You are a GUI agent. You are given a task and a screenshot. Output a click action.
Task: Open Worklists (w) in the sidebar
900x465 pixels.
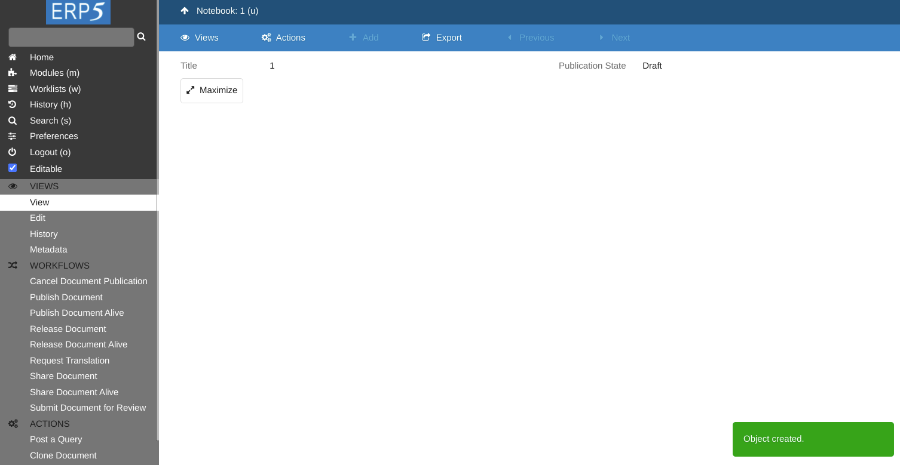click(x=55, y=89)
